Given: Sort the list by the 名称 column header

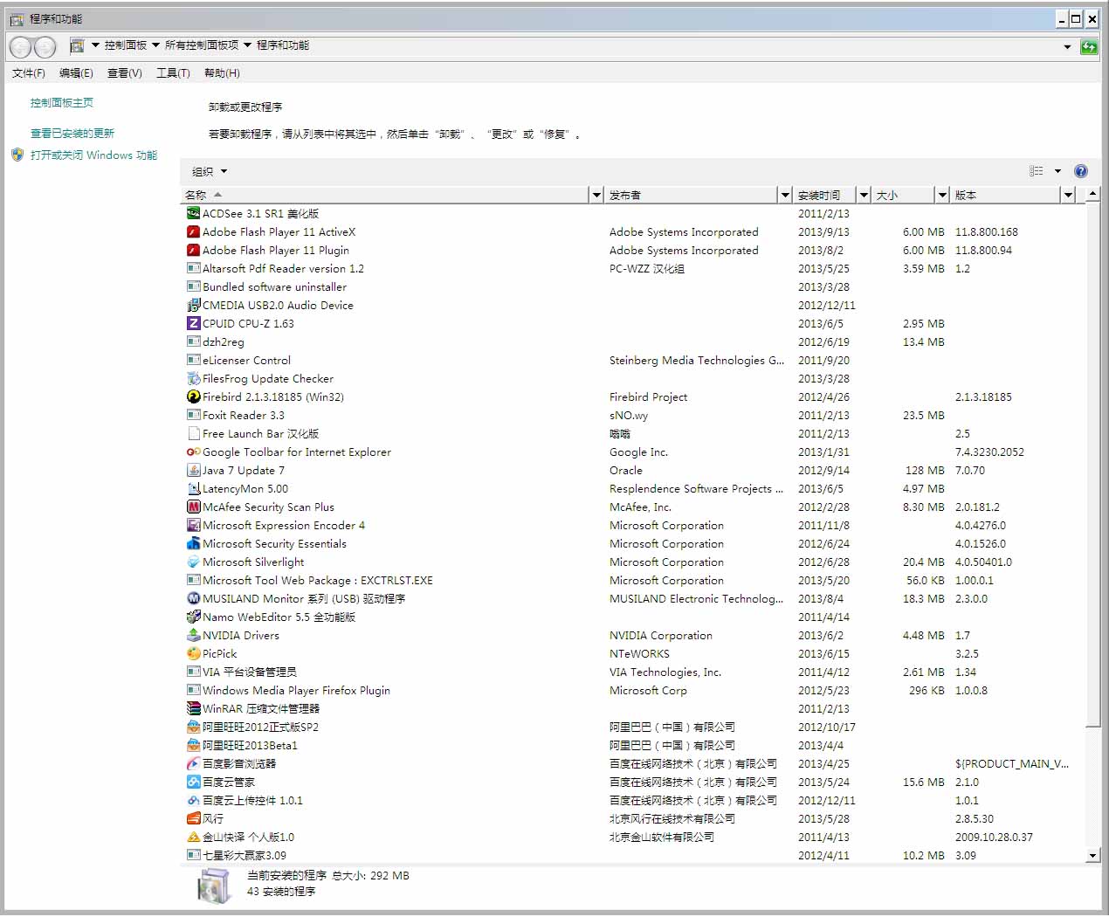Looking at the screenshot, I should coord(385,195).
